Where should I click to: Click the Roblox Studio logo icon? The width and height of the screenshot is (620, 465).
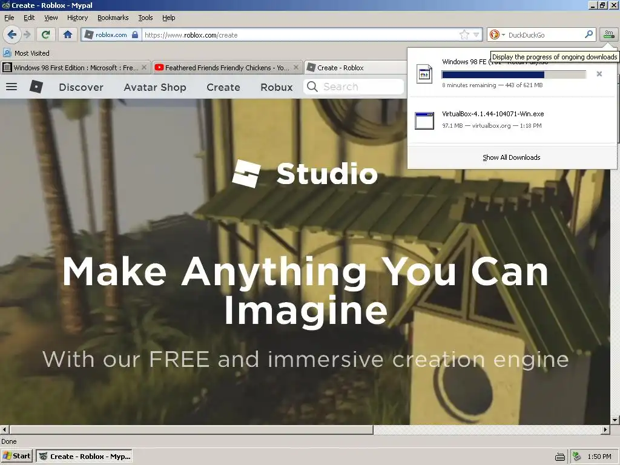[247, 174]
